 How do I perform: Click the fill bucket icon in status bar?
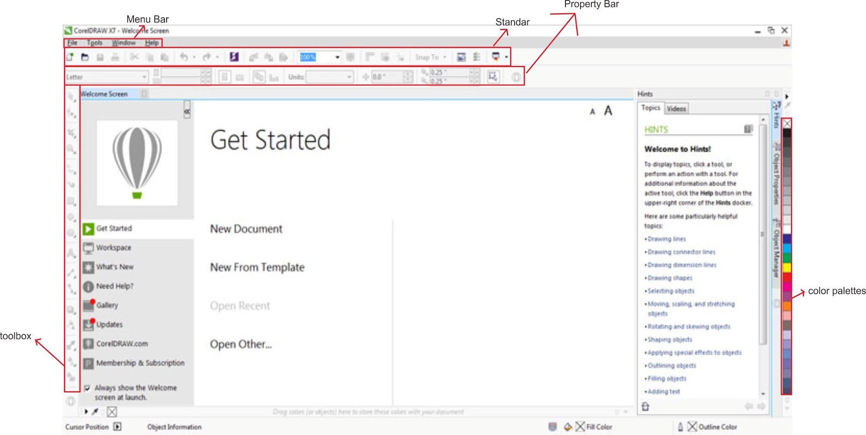(x=567, y=427)
